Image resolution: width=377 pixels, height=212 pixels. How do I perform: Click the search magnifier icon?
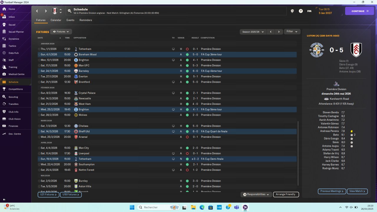click(70, 11)
